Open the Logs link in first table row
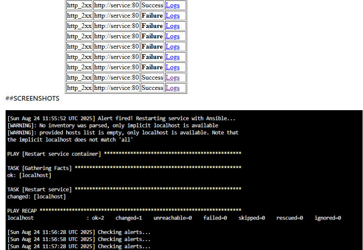The width and height of the screenshot is (363, 250). pyautogui.click(x=172, y=5)
